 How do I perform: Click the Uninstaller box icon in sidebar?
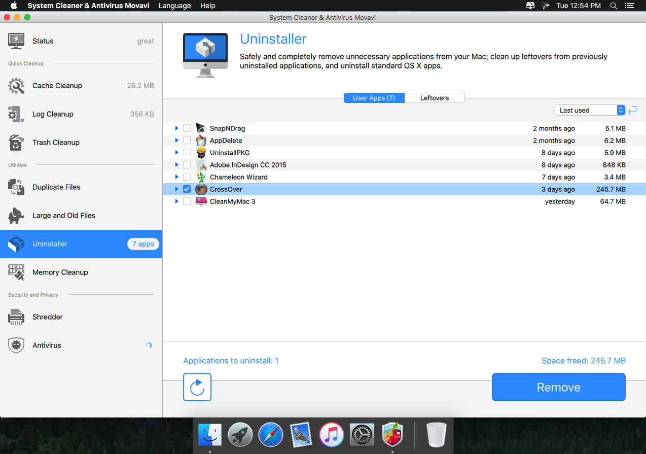tap(16, 244)
